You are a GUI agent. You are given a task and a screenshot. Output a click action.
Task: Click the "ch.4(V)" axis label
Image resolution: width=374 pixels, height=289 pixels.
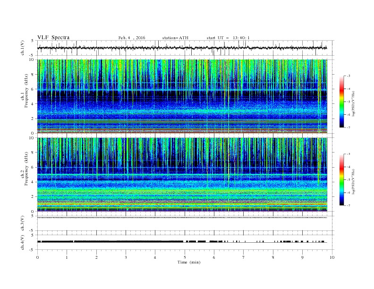(23, 242)
